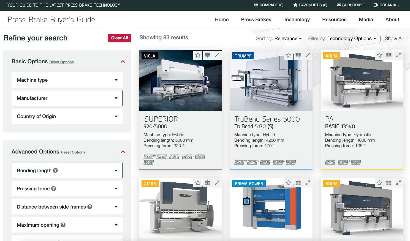Click the Pressing force help icon
Viewport: 410px width, 241px height.
tap(54, 188)
